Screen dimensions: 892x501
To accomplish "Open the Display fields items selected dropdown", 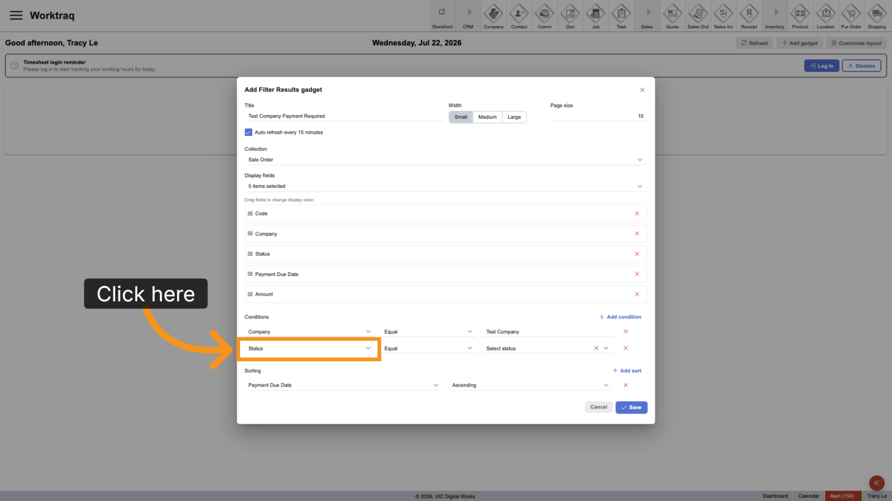I will click(445, 186).
